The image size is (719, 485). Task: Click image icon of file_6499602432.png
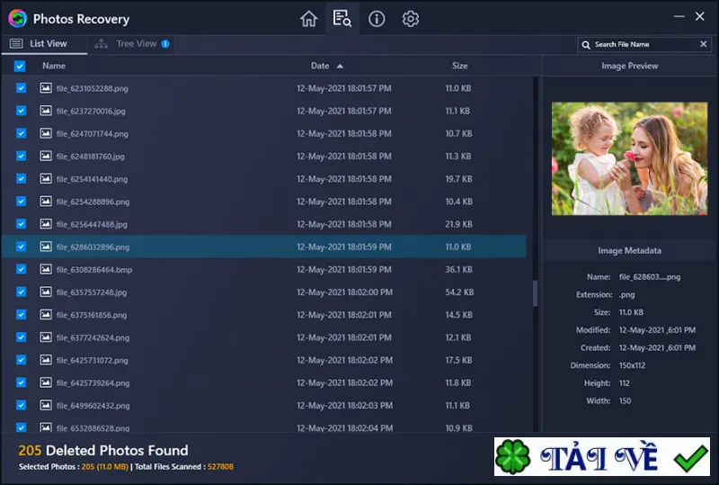46,405
